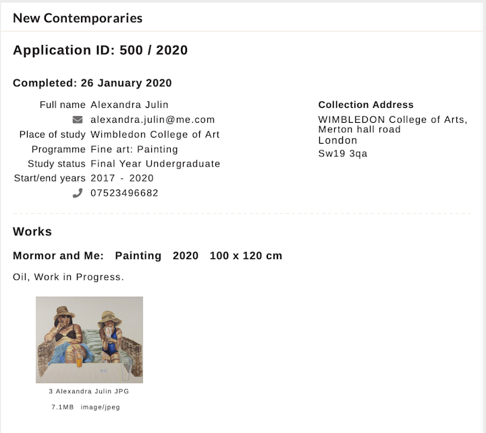Open the alexandra.julin@me.com email address
The image size is (486, 433).
click(153, 120)
